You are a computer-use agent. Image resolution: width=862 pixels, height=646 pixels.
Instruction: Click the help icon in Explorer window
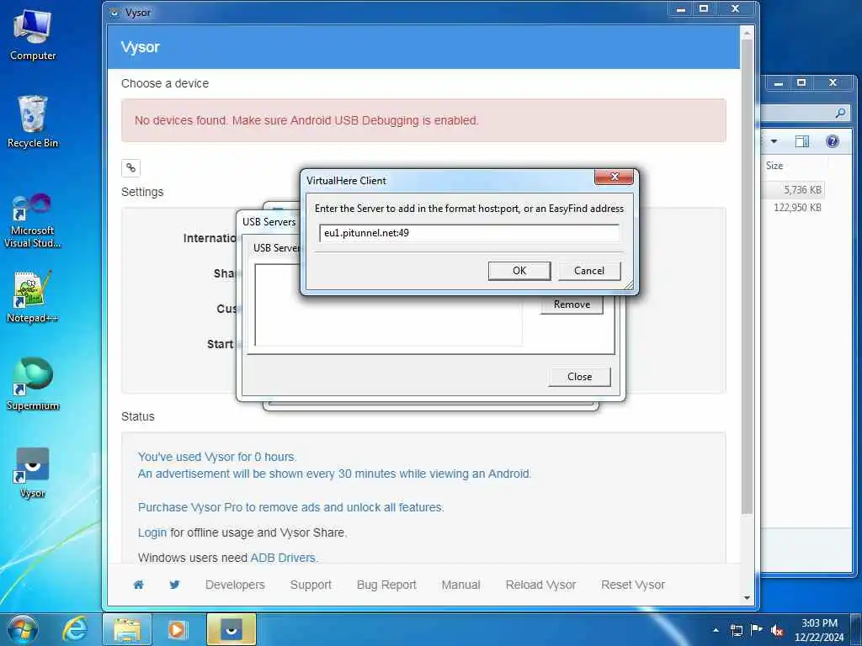833,141
